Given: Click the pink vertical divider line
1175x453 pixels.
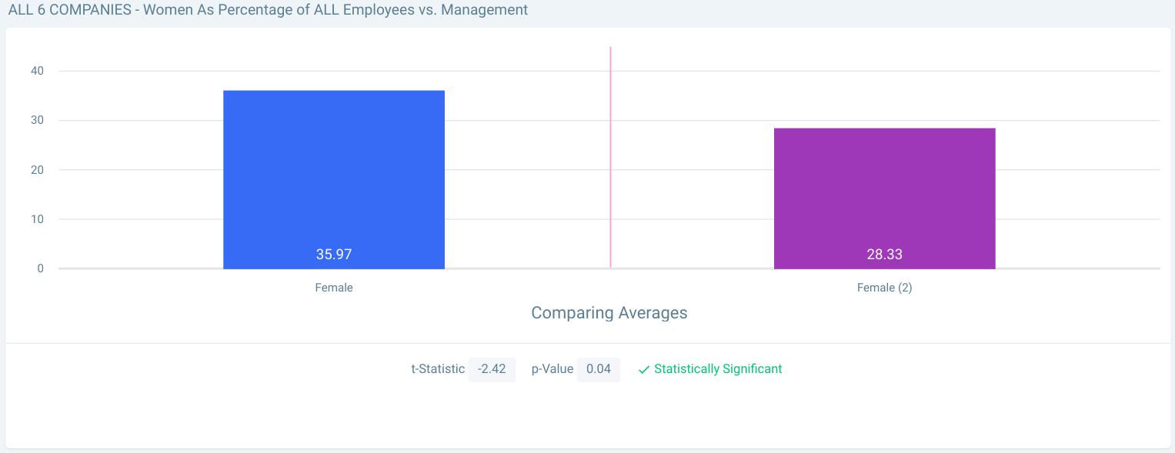Looking at the screenshot, I should click(610, 154).
